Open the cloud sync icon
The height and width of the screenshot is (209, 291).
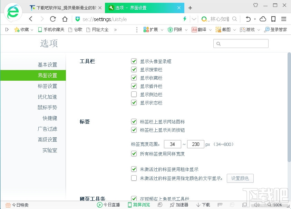pyautogui.click(x=263, y=19)
